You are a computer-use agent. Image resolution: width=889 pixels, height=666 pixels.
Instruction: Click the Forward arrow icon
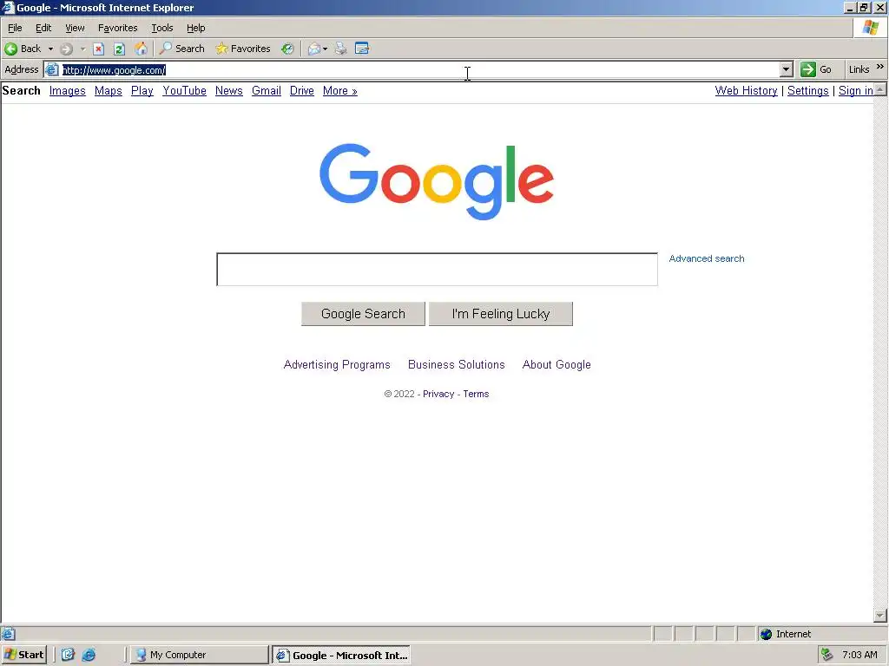66,49
